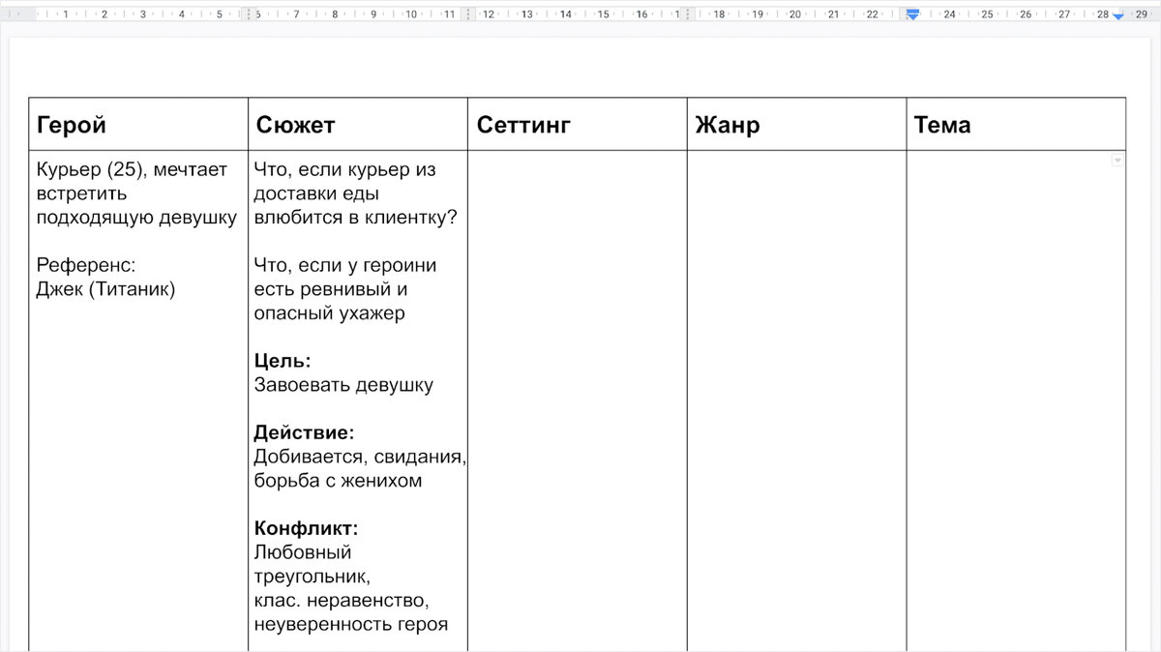Click the line "влюбится в клиентку?"

(355, 218)
